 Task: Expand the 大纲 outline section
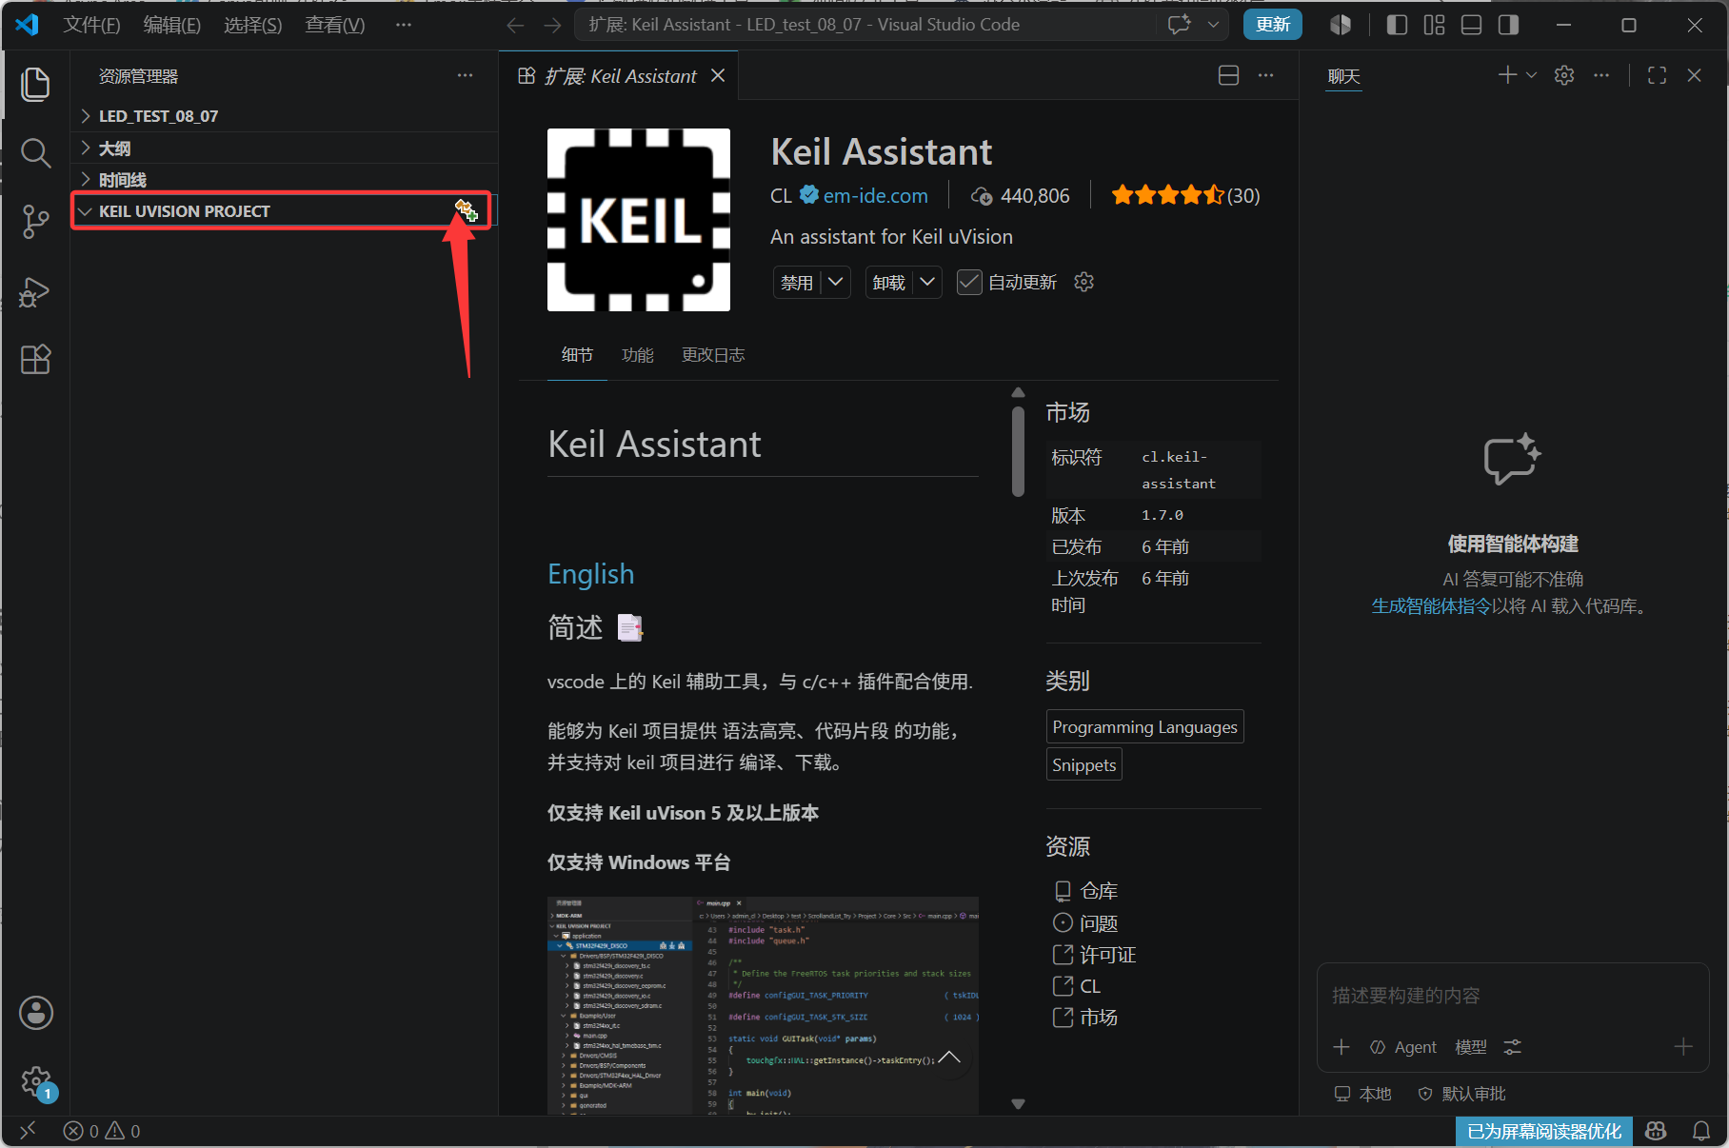(284, 148)
